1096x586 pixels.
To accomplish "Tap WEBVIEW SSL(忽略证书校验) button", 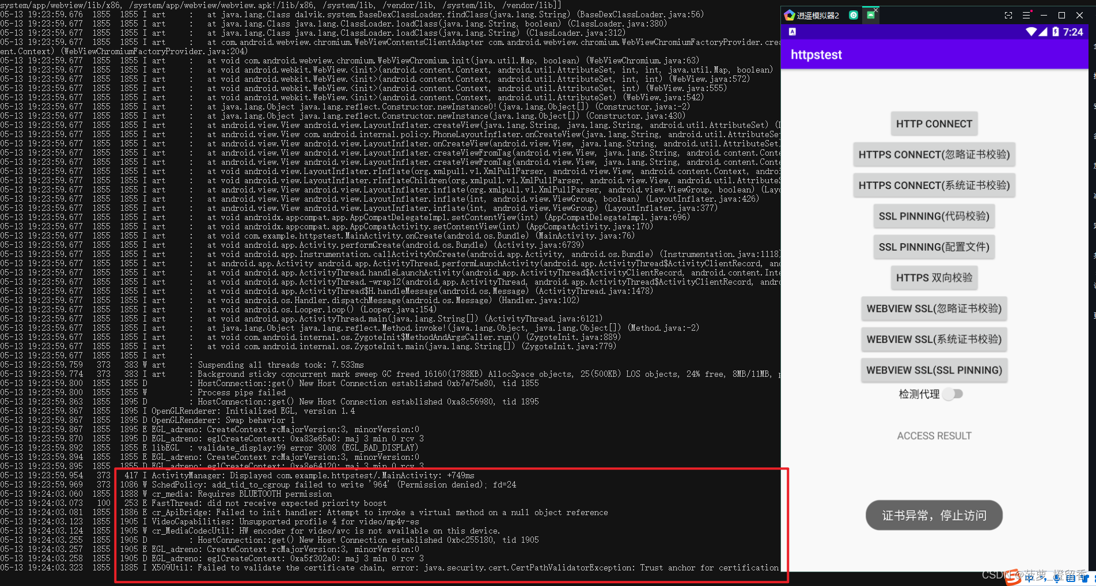I will pos(934,309).
